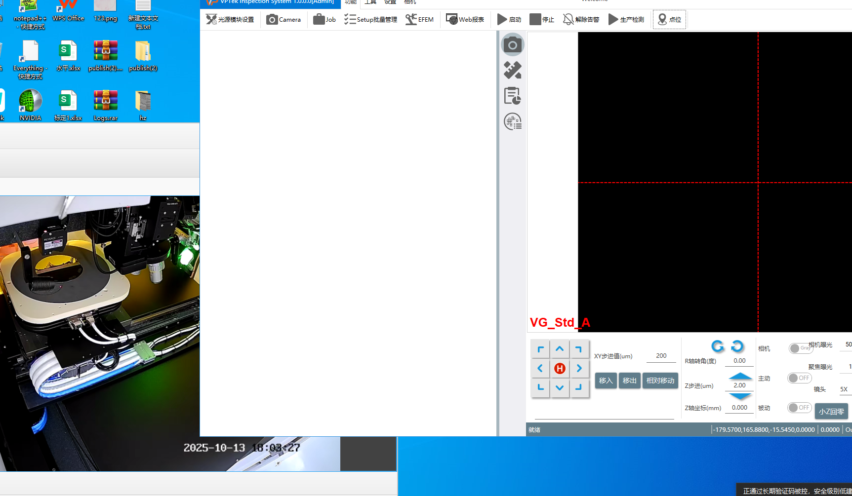Decrease Z step with blue down triangle

740,396
